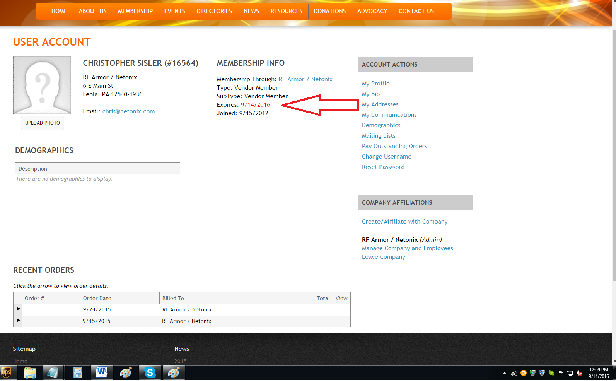This screenshot has width=616, height=381.
Task: Click the muted volume tray icon
Action: (x=579, y=373)
